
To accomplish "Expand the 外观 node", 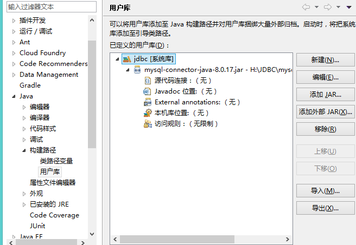I will click(24, 194).
